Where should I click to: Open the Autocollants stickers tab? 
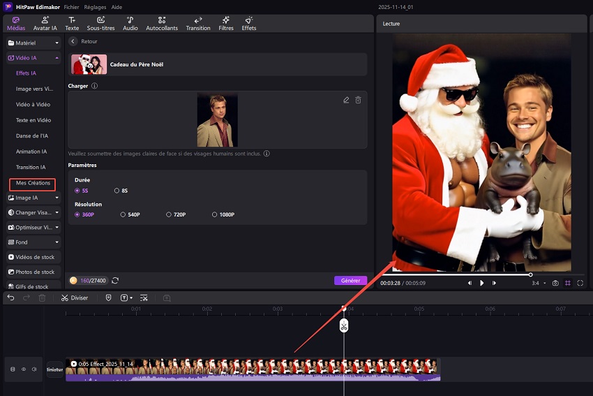coord(162,24)
